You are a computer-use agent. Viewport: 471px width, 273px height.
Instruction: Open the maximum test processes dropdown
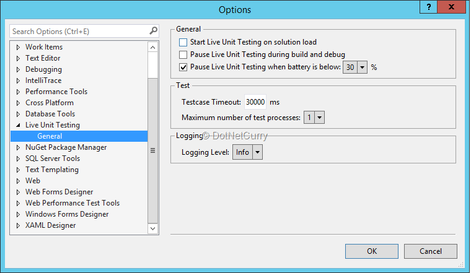pos(319,117)
